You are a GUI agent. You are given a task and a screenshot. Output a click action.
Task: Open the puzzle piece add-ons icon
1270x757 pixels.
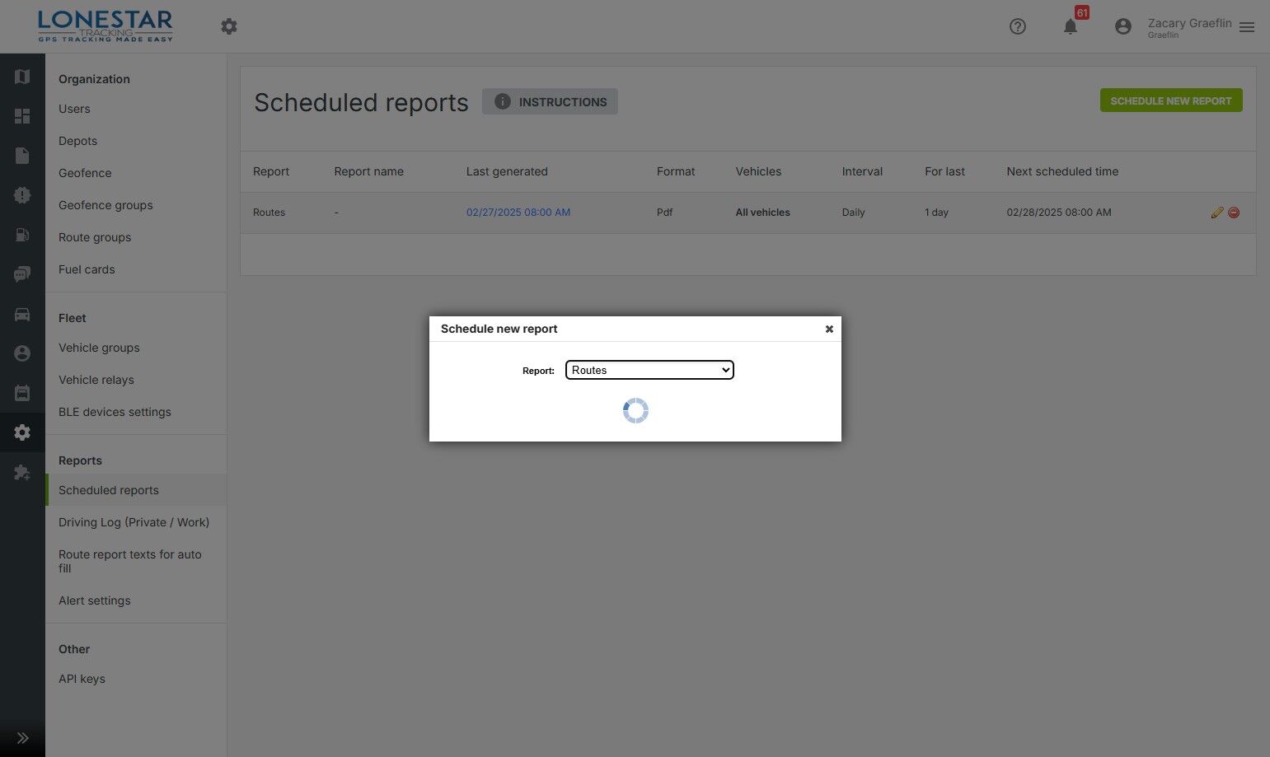[x=22, y=473]
